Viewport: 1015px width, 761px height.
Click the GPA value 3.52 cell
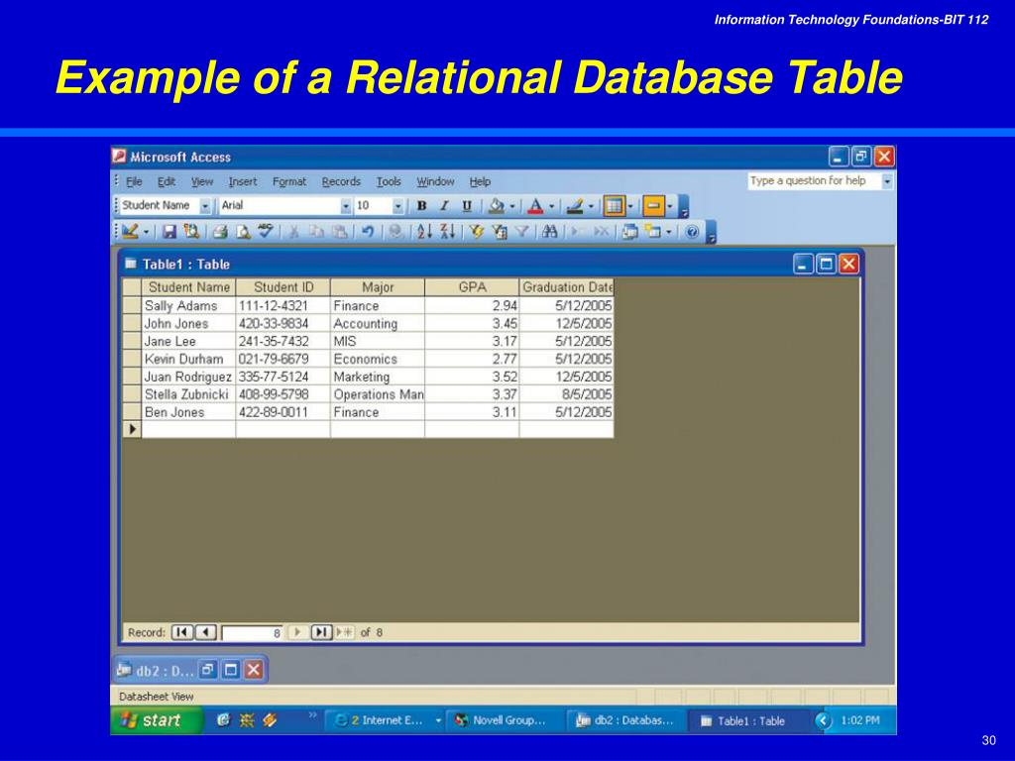click(472, 377)
